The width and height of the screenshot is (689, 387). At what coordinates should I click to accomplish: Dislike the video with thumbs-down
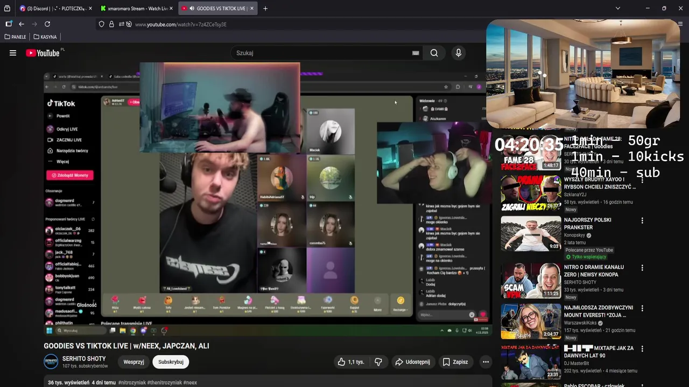pyautogui.click(x=378, y=362)
